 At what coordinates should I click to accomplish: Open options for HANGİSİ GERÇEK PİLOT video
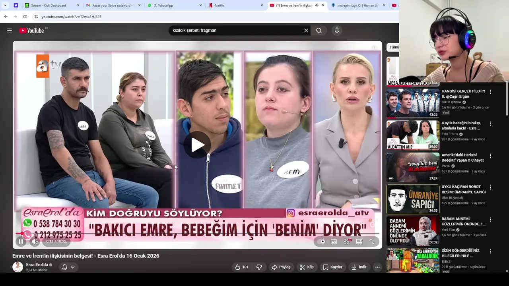tap(490, 92)
